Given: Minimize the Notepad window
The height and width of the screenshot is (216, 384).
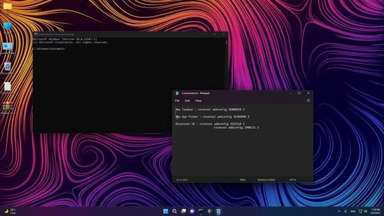Looking at the screenshot, I should coord(290,93).
